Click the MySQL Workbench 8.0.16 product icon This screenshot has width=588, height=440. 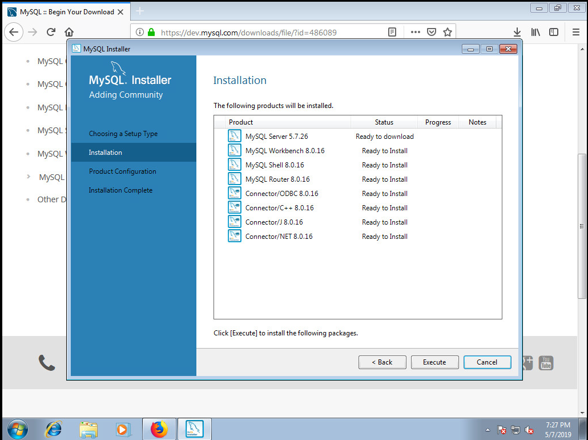235,150
